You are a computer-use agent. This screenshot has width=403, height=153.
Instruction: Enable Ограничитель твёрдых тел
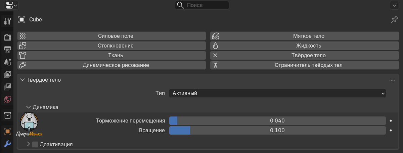click(x=305, y=65)
